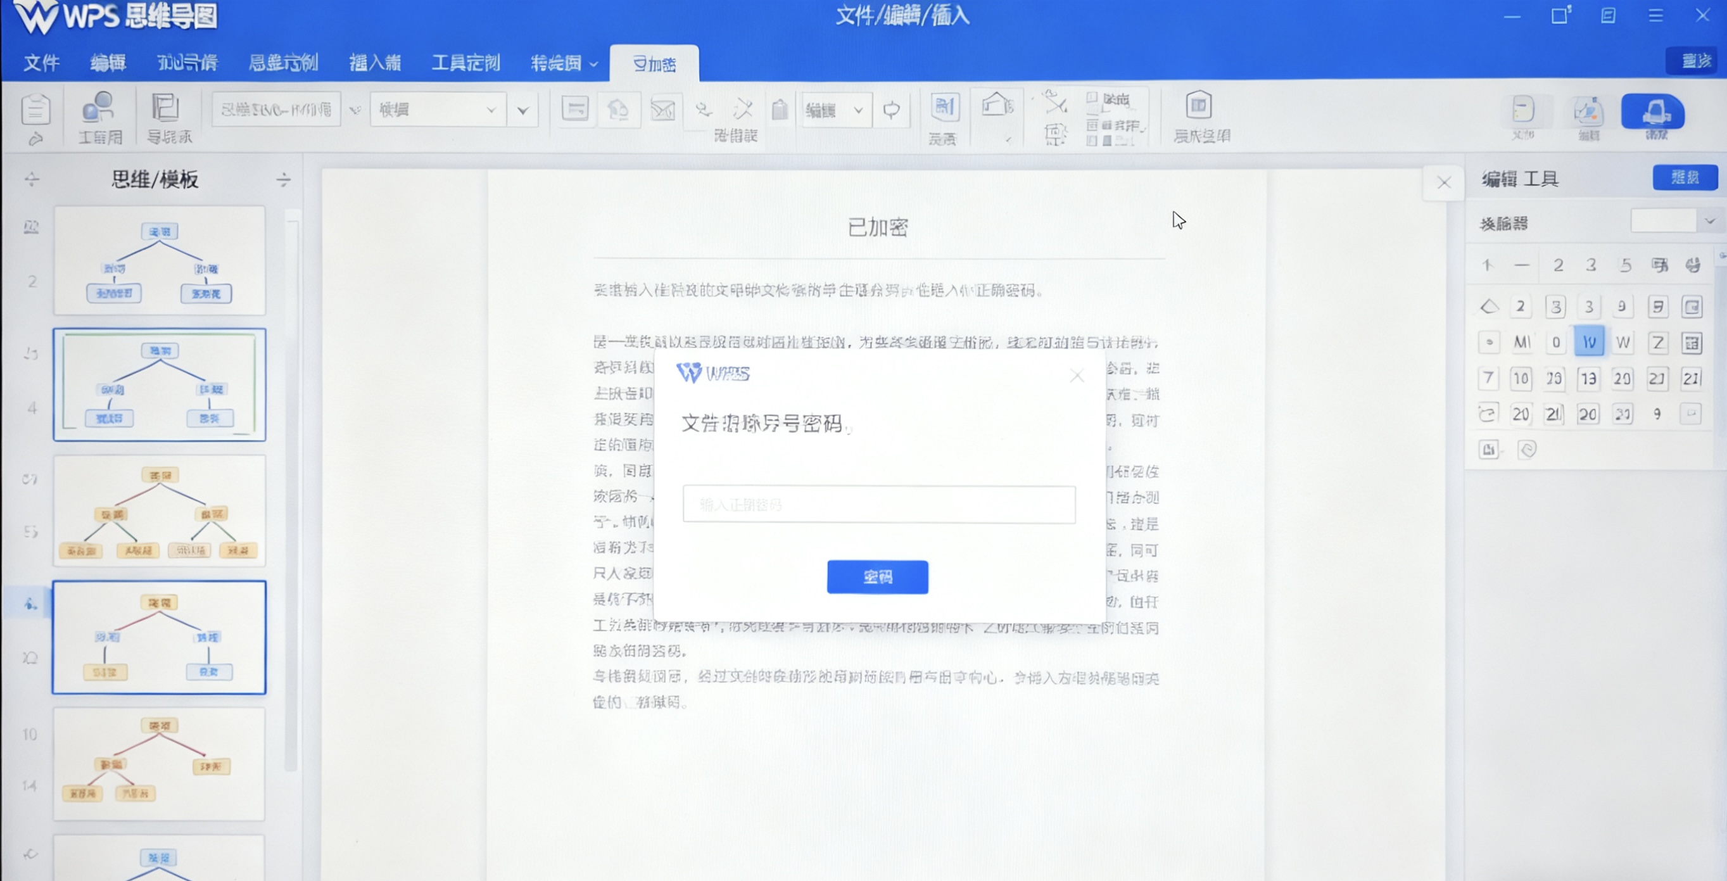The height and width of the screenshot is (881, 1727).
Task: Switch to the 已加密 ribbon tab
Action: click(x=654, y=65)
